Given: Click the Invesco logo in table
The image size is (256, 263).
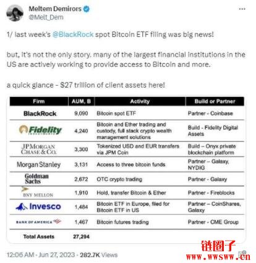Looking at the screenshot, I should (x=38, y=206).
